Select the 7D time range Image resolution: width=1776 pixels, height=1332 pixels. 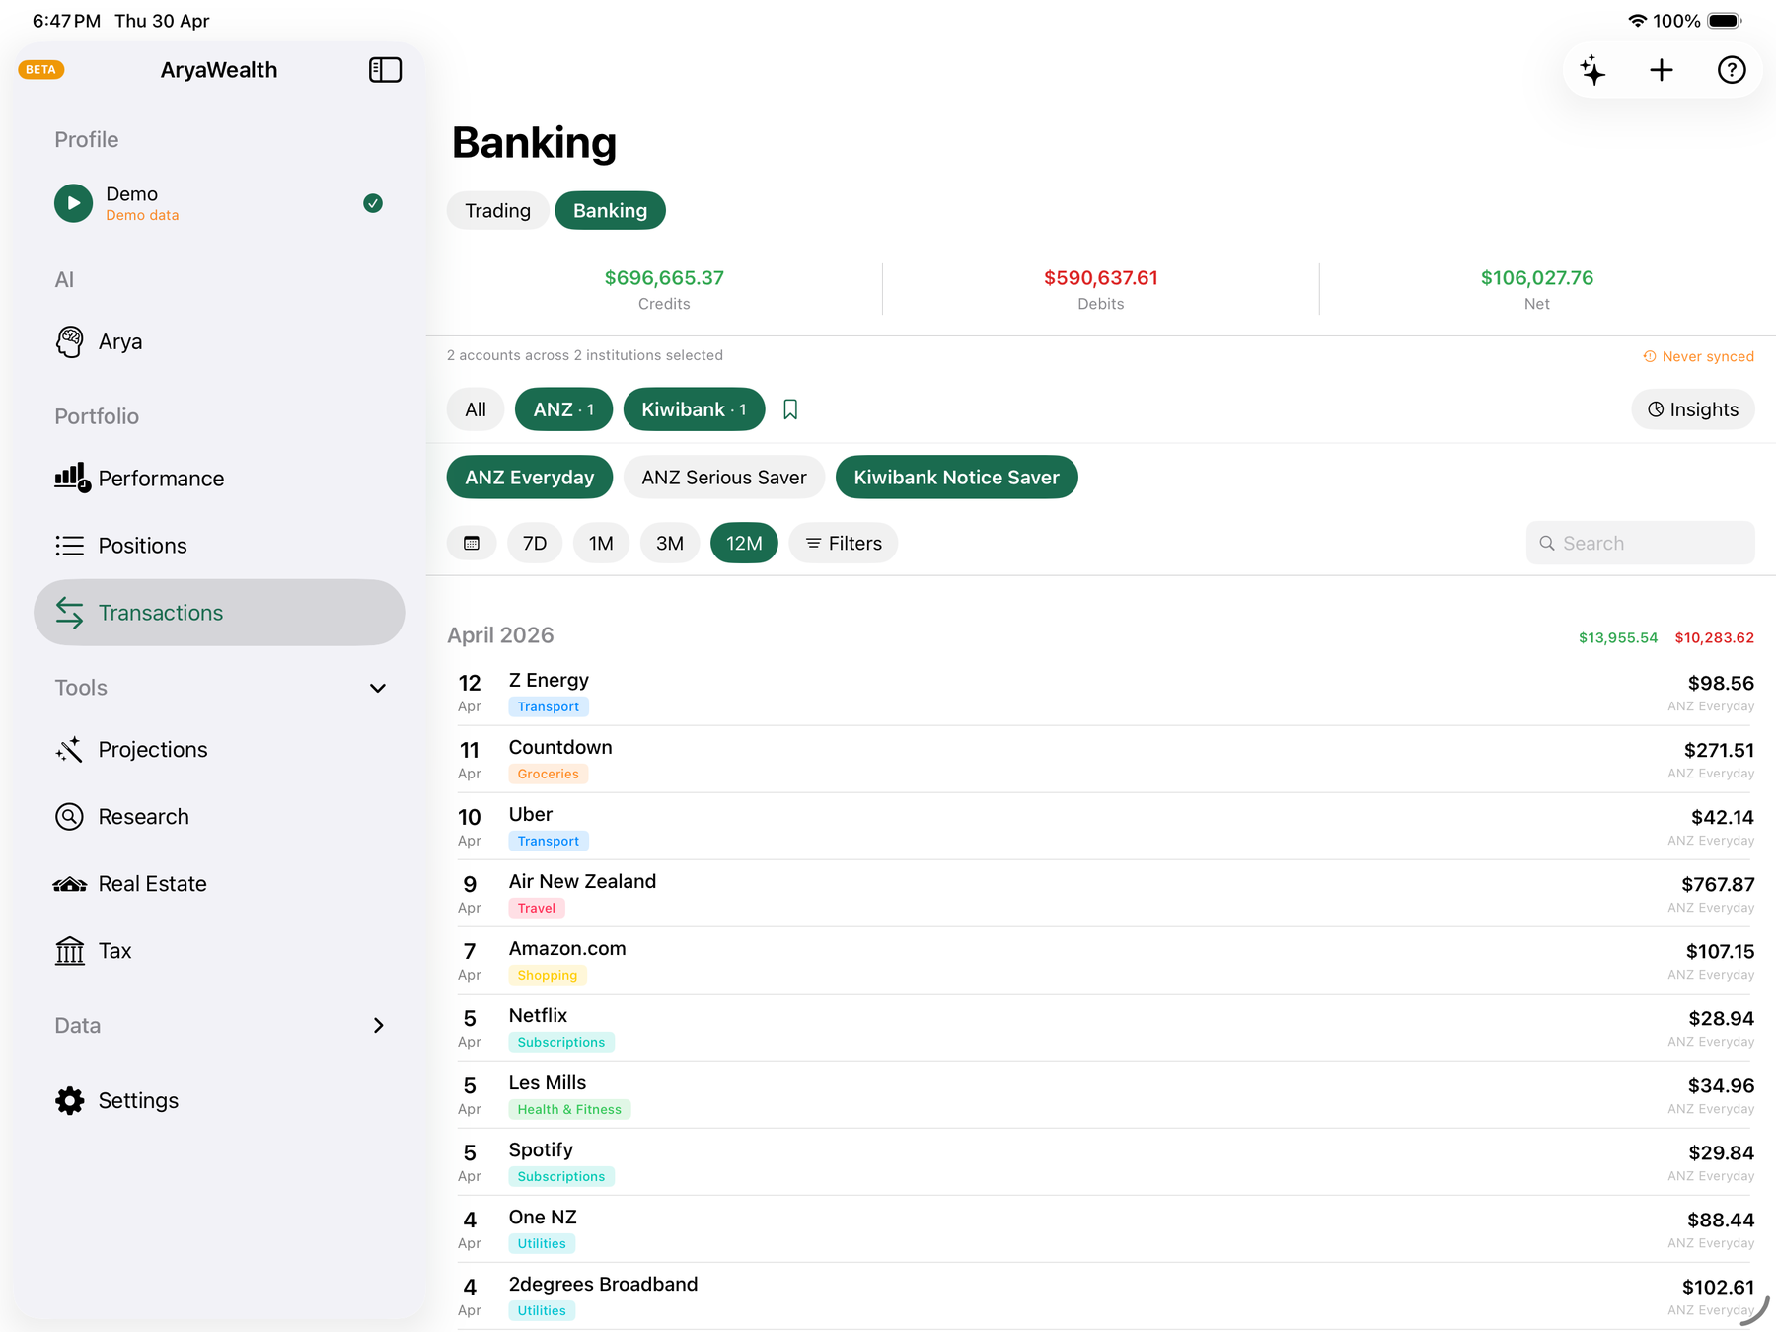(535, 544)
